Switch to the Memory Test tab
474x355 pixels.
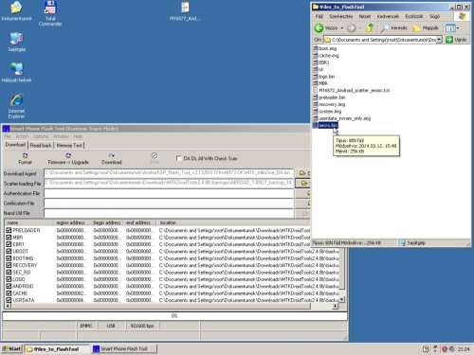coord(69,145)
